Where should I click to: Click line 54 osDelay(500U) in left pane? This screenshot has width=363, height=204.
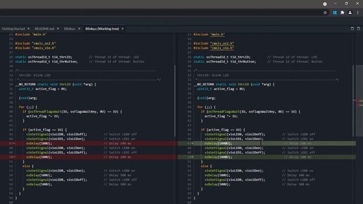click(39, 175)
